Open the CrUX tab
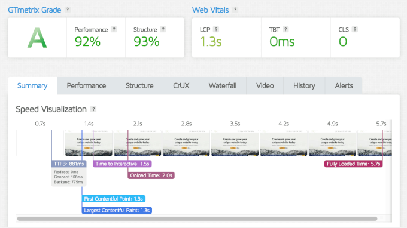 click(x=181, y=86)
